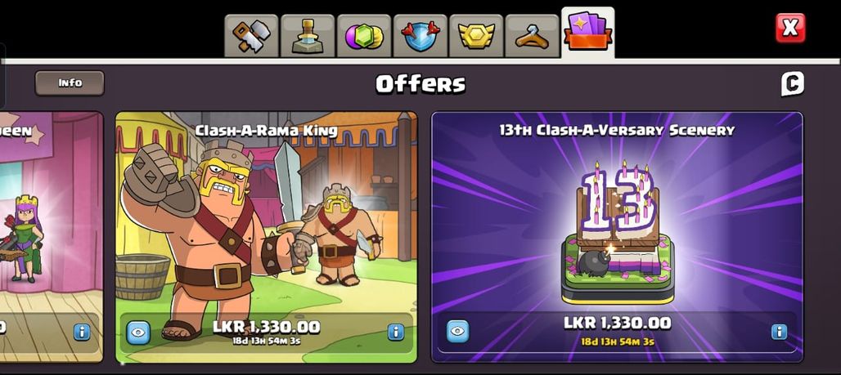Image resolution: width=841 pixels, height=375 pixels.
Task: Select the purple cards offers tab
Action: click(x=588, y=32)
